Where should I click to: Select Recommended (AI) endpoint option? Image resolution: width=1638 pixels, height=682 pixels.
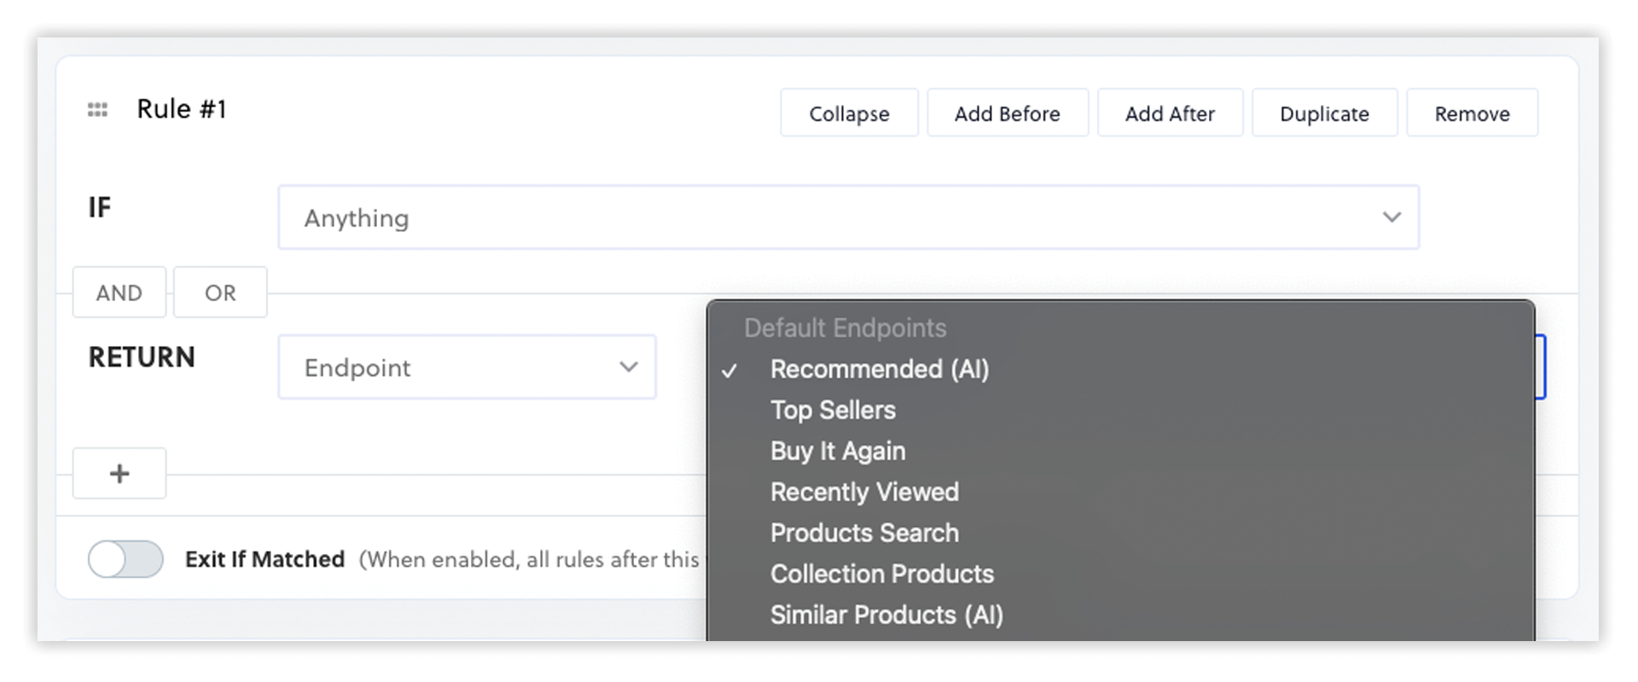[879, 369]
